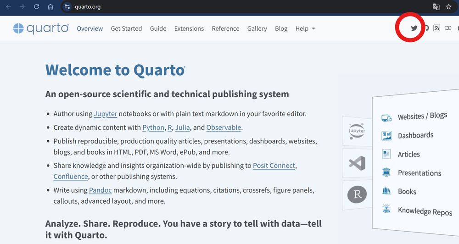The width and height of the screenshot is (459, 244).
Task: Select the Websites / Blogs label
Action: pyautogui.click(x=422, y=116)
